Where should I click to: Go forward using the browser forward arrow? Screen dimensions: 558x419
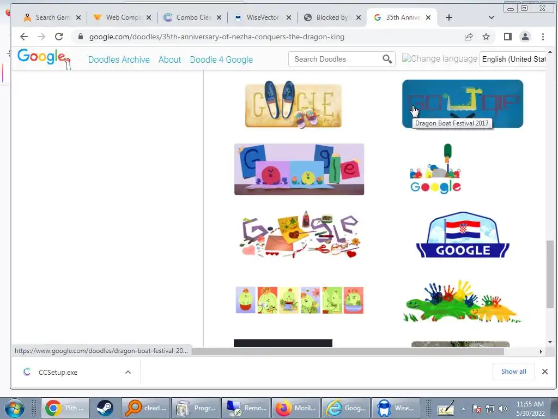[x=41, y=37]
